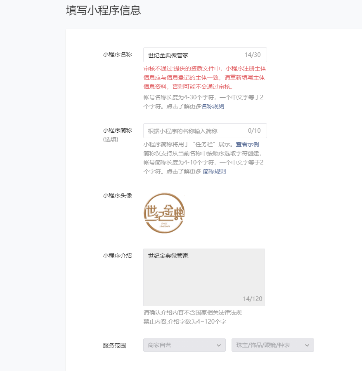Expand the 商家自营 service scope dropdown
Image resolution: width=362 pixels, height=371 pixels.
coord(185,345)
